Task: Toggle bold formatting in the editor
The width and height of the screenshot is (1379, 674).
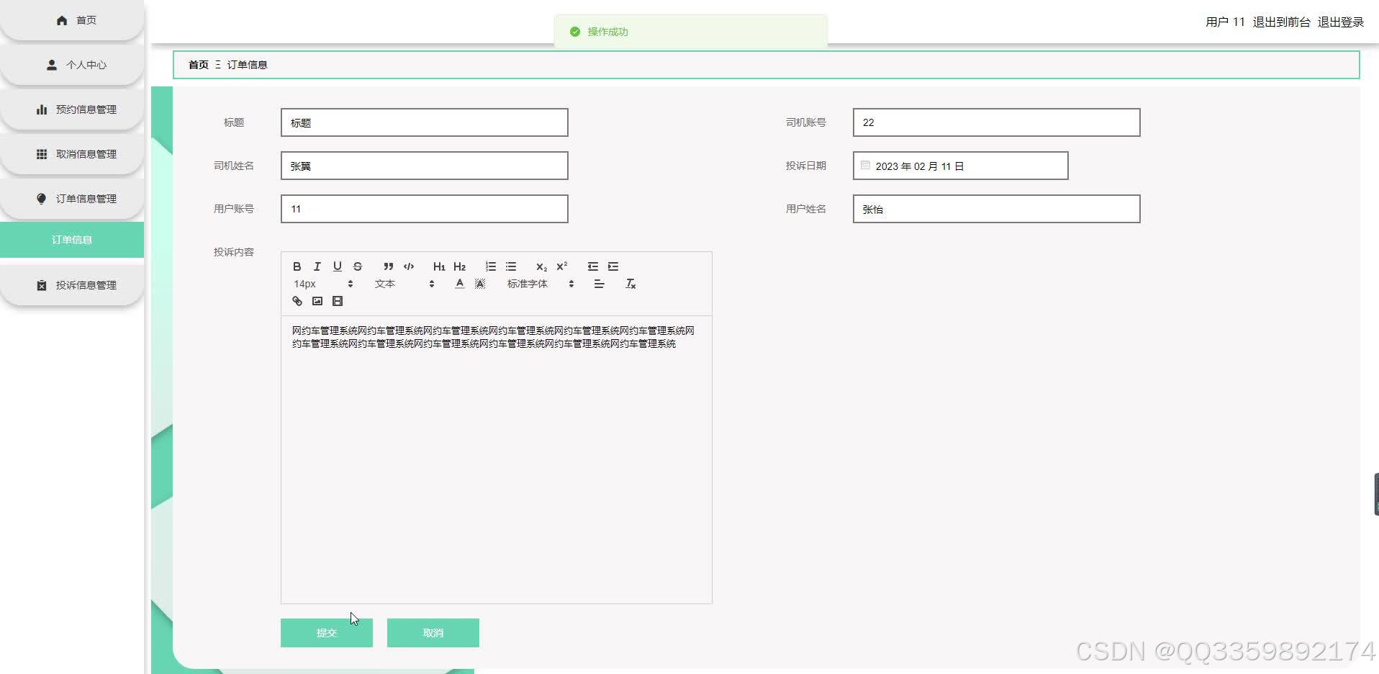Action: [x=297, y=266]
